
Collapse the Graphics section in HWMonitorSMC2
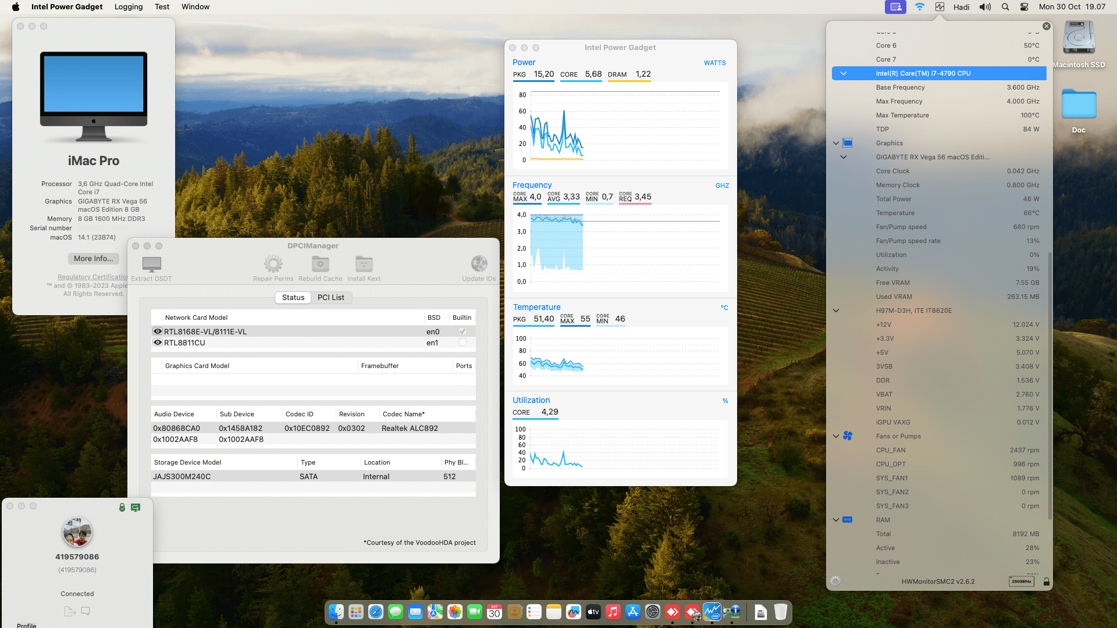tap(836, 143)
